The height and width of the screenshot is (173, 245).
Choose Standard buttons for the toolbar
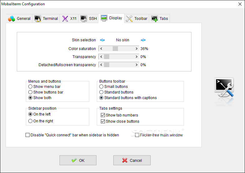point(116,92)
